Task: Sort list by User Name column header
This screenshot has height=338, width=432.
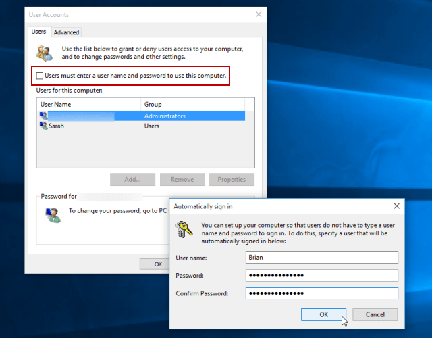Action: [x=89, y=105]
